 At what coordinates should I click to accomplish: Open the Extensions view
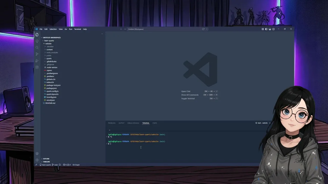[x=37, y=67]
